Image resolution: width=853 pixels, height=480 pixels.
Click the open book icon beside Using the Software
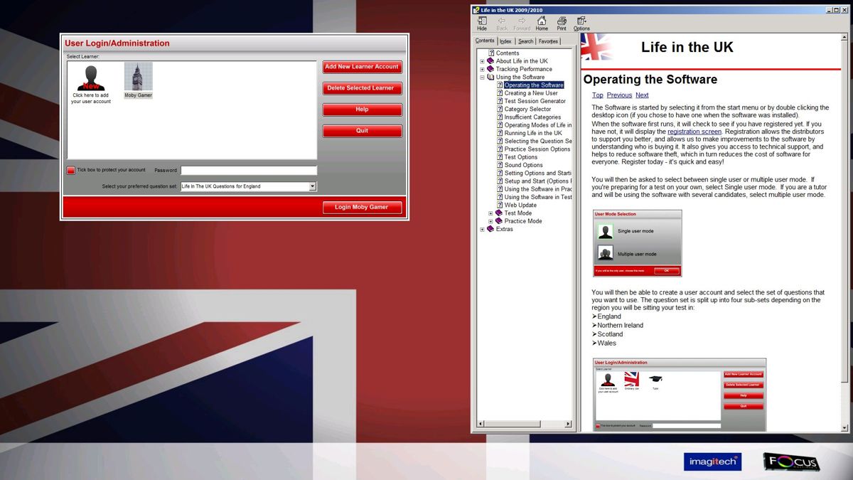[x=490, y=77]
